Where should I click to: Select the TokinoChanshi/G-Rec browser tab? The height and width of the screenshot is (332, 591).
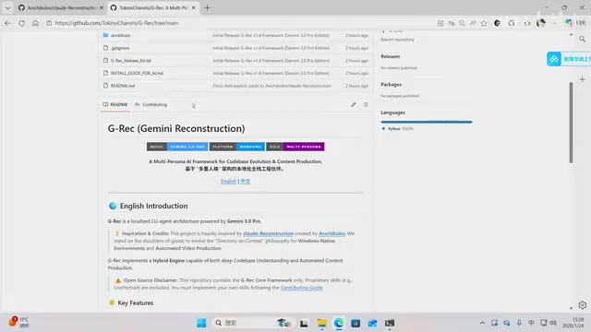click(x=153, y=7)
